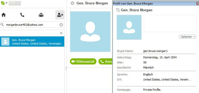Click the vertical pane splitter handle dots
199x93 pixels.
tap(66, 68)
